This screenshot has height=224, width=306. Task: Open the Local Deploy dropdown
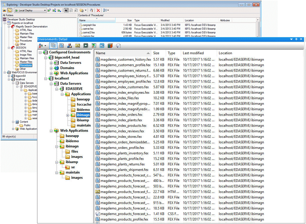pos(45,10)
